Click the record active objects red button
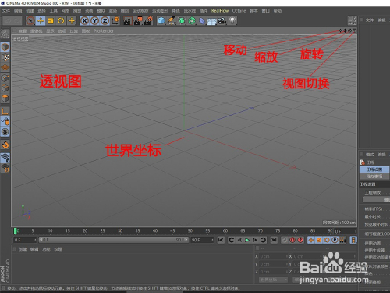This screenshot has width=390, height=293. [292, 240]
